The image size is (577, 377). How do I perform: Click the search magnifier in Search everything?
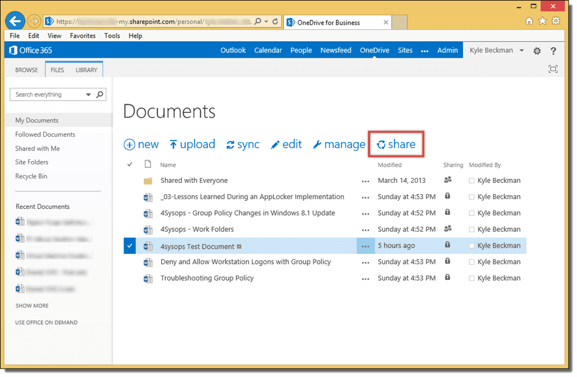pyautogui.click(x=99, y=95)
